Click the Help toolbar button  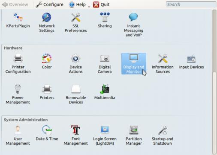coord(77,5)
